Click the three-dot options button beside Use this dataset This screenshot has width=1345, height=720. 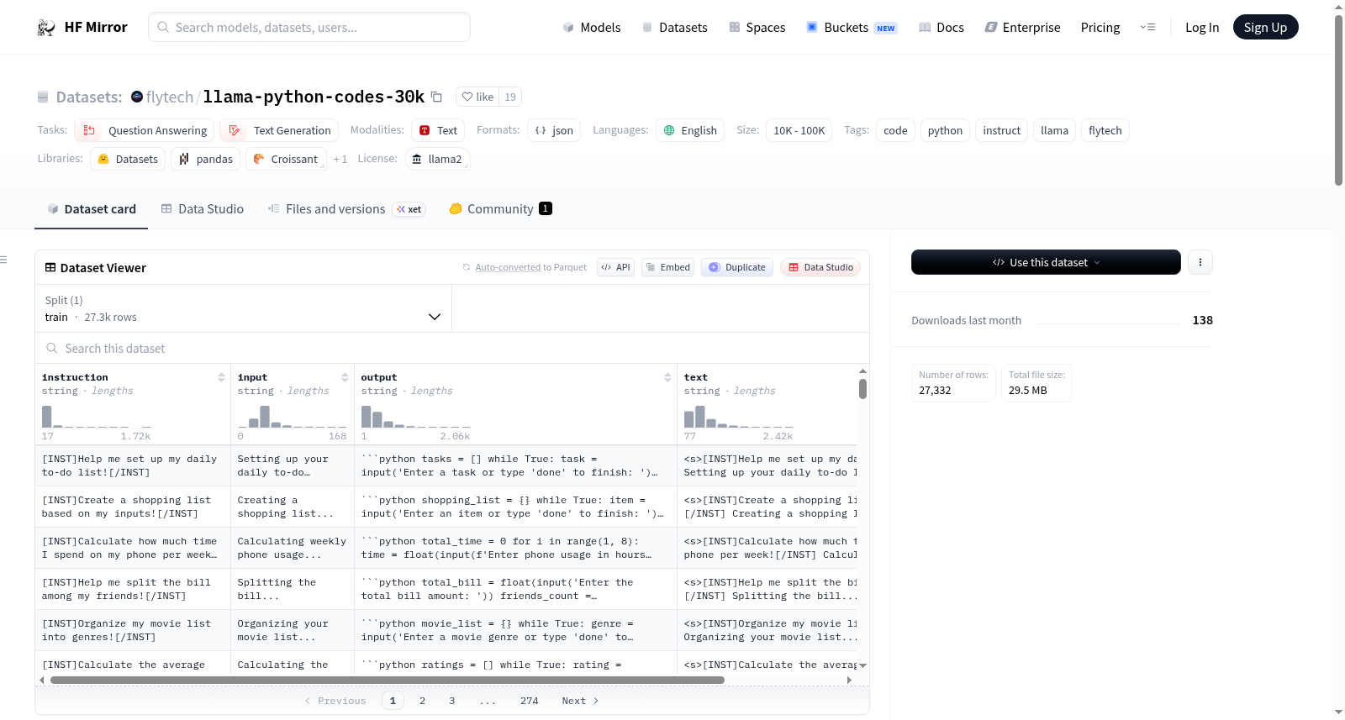click(1200, 262)
